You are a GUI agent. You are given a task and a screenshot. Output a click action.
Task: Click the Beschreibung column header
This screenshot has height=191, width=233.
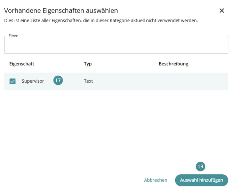(174, 64)
